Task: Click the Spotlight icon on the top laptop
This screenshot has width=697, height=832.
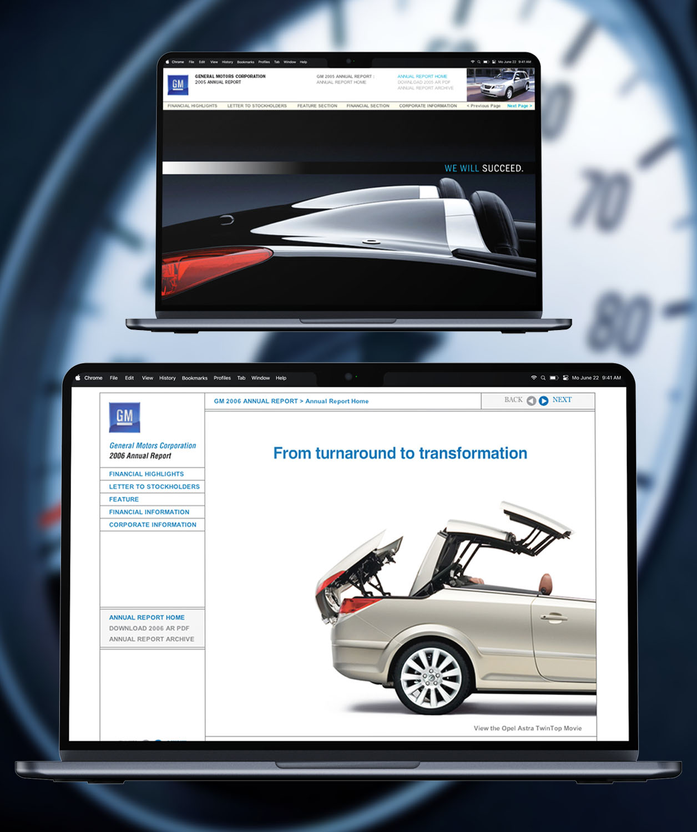Action: [x=479, y=62]
